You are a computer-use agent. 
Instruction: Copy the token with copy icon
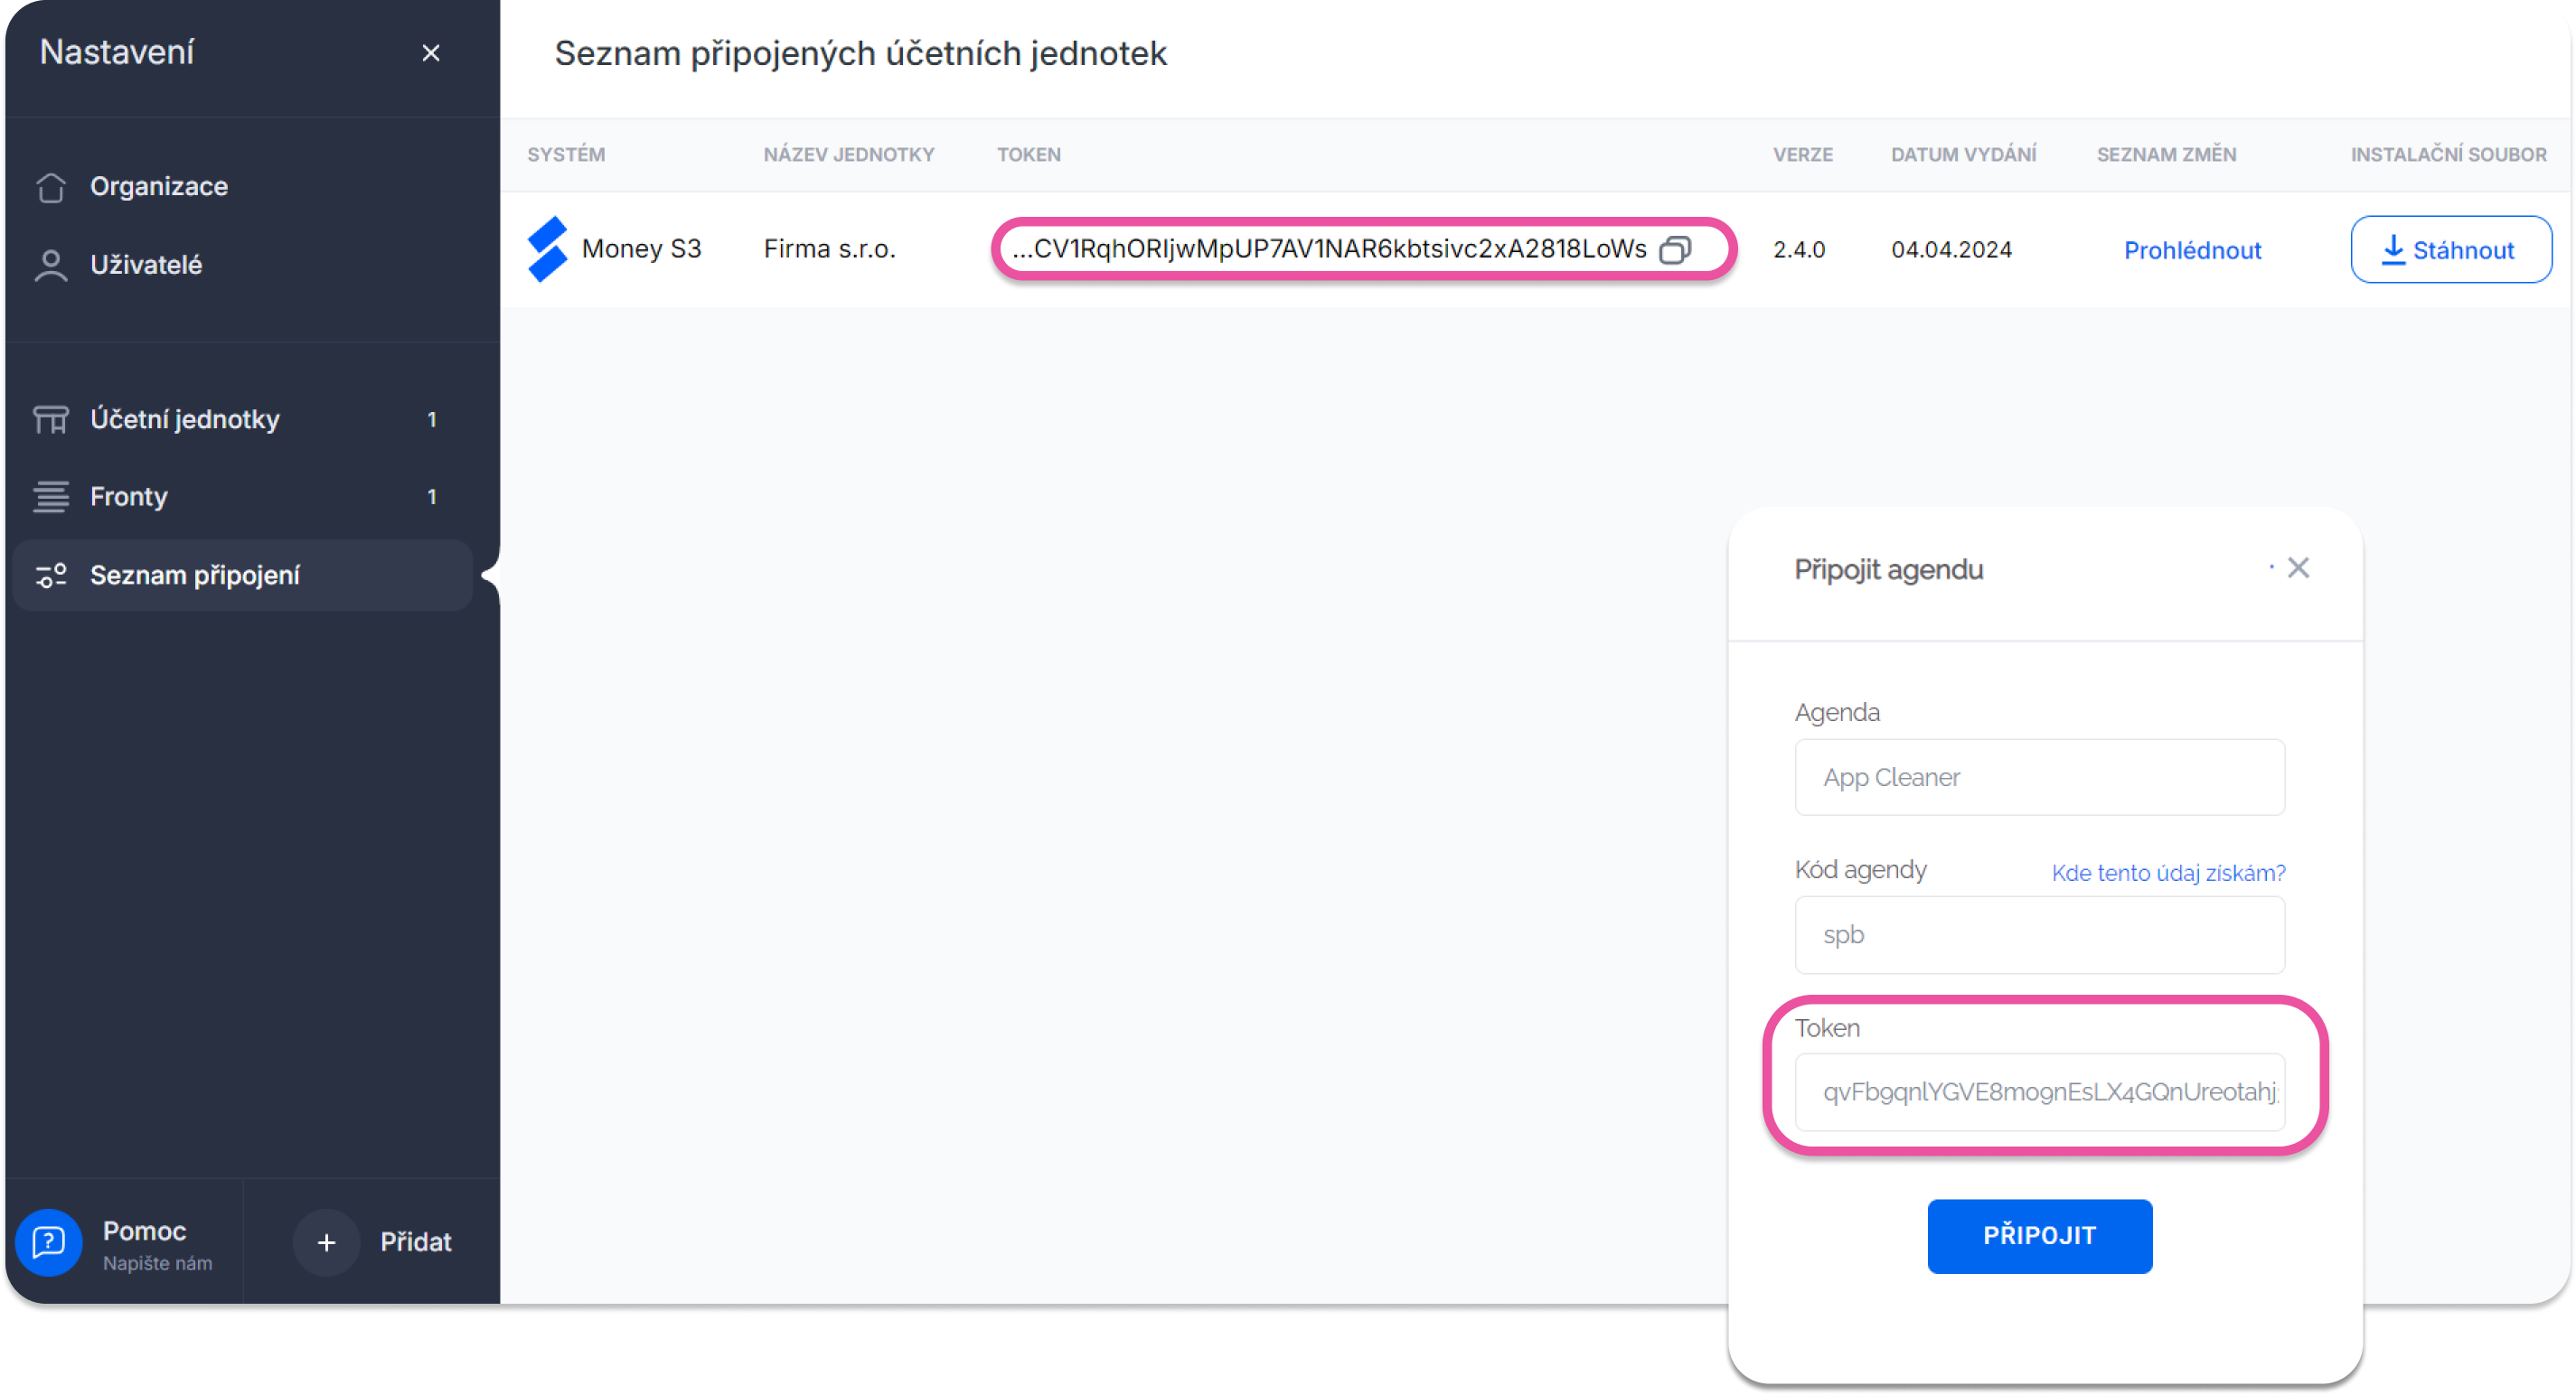click(x=1675, y=248)
